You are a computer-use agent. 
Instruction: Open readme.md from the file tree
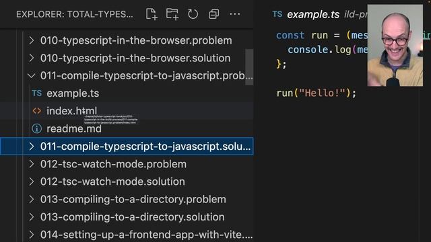(74, 128)
